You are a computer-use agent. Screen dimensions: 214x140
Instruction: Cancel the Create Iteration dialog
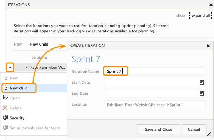(x=194, y=129)
